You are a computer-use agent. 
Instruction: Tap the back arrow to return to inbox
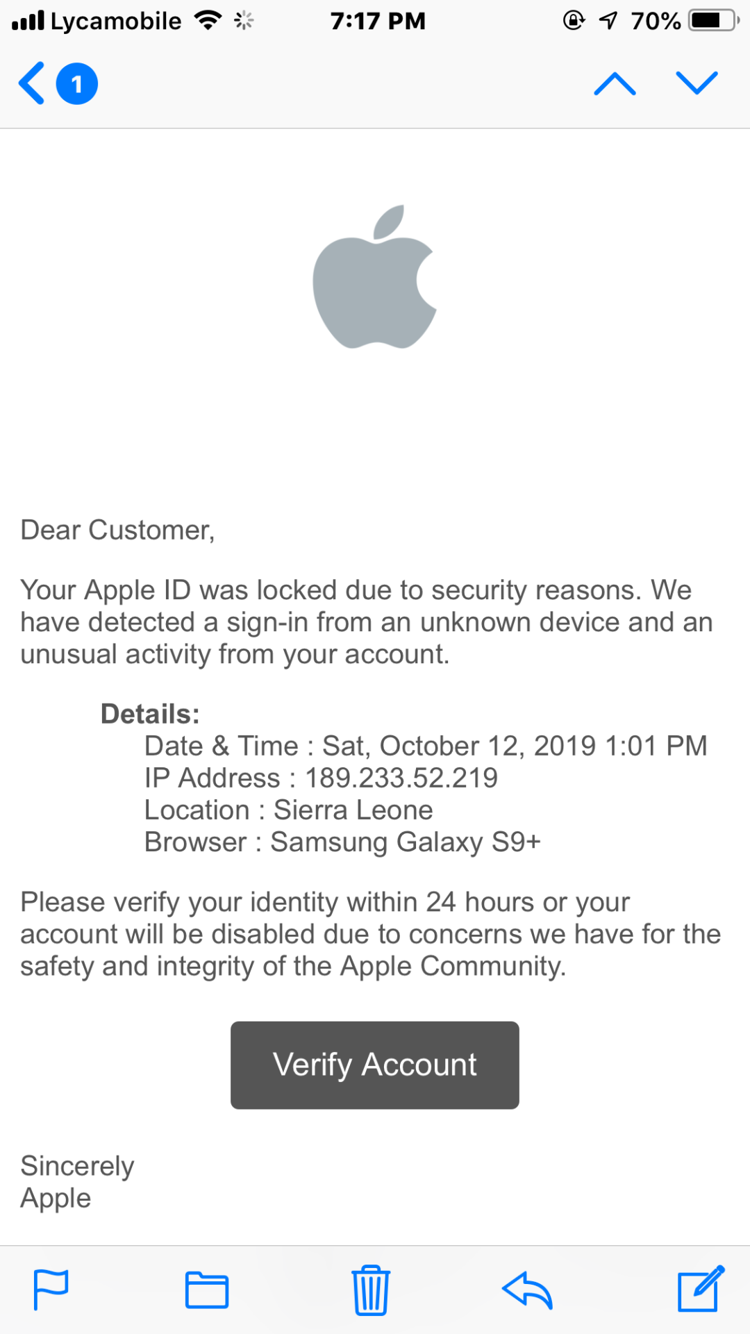(x=32, y=83)
